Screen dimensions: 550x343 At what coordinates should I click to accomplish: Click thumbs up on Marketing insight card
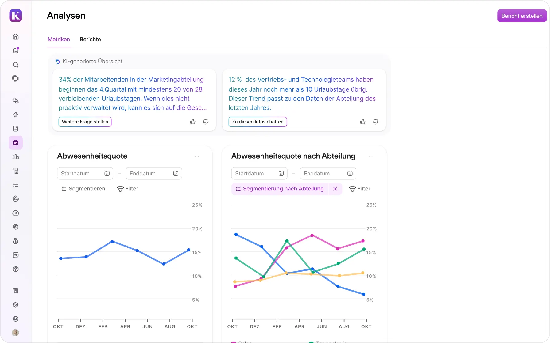pyautogui.click(x=193, y=122)
